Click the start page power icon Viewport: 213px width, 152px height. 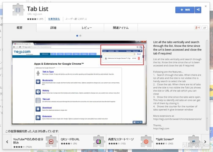point(146,142)
